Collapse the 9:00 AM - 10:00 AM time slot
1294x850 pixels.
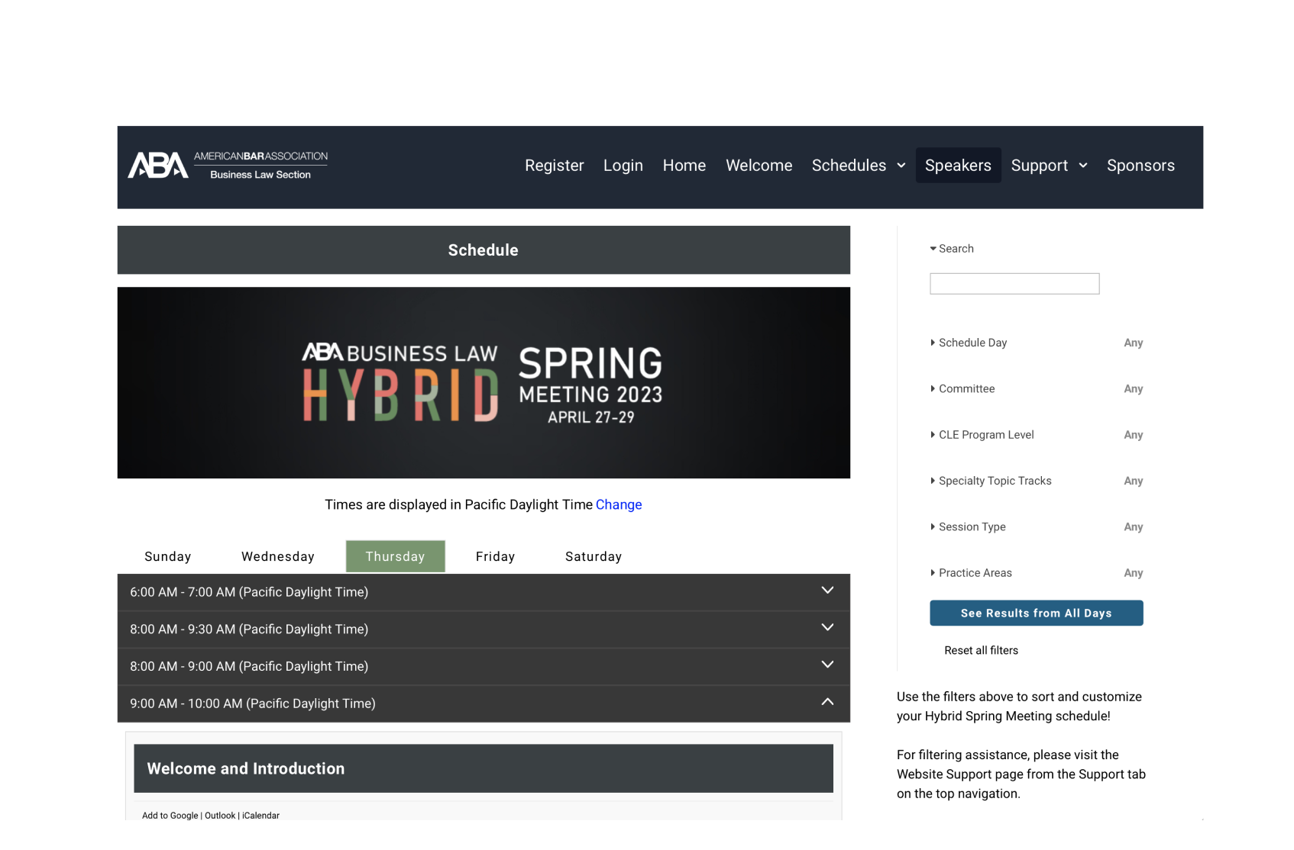[x=484, y=704]
